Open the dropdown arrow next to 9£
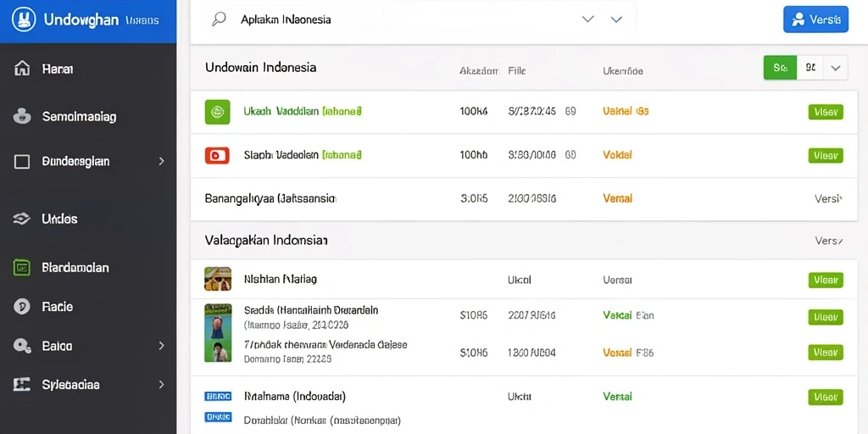868x434 pixels. click(836, 68)
